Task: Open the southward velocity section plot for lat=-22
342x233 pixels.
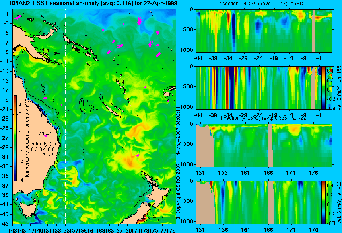Action: click(259, 202)
